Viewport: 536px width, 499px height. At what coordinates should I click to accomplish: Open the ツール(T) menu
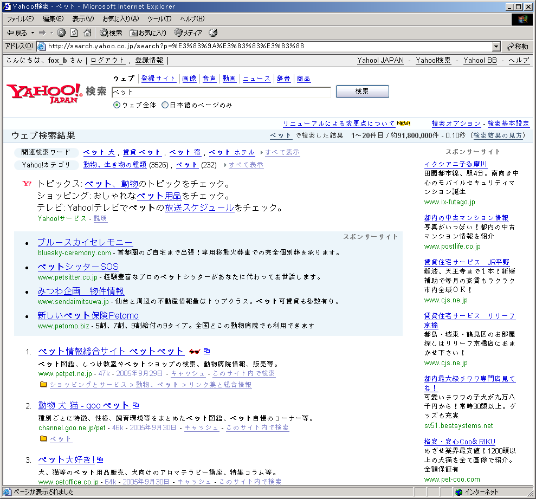(x=159, y=19)
